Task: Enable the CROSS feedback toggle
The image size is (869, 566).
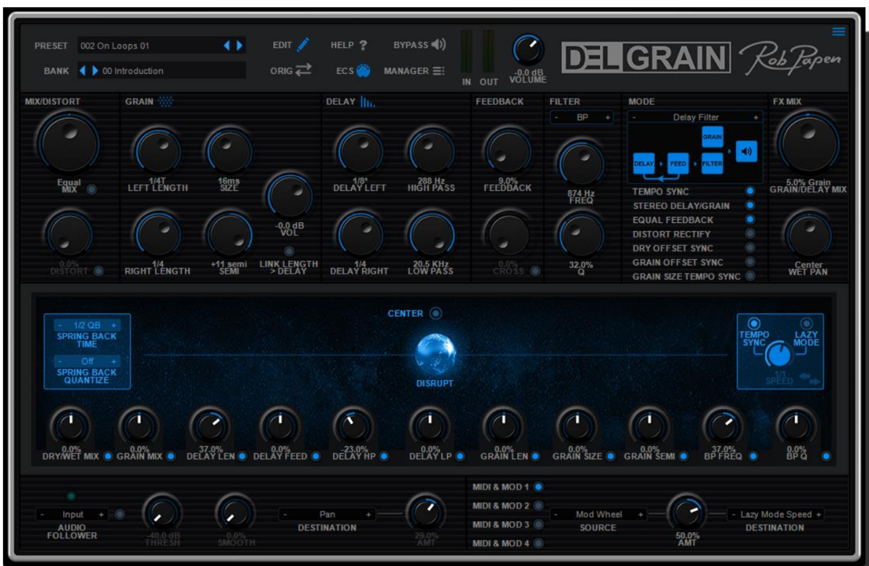Action: click(x=535, y=271)
